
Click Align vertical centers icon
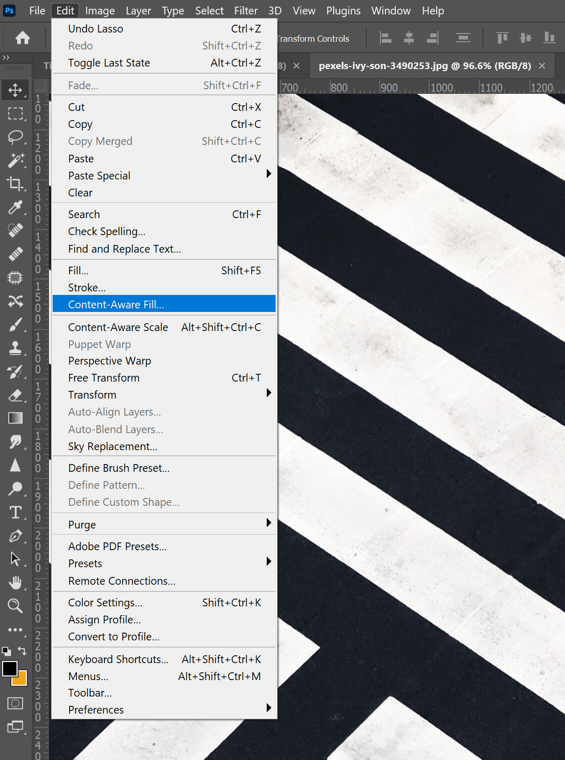pyautogui.click(x=526, y=38)
